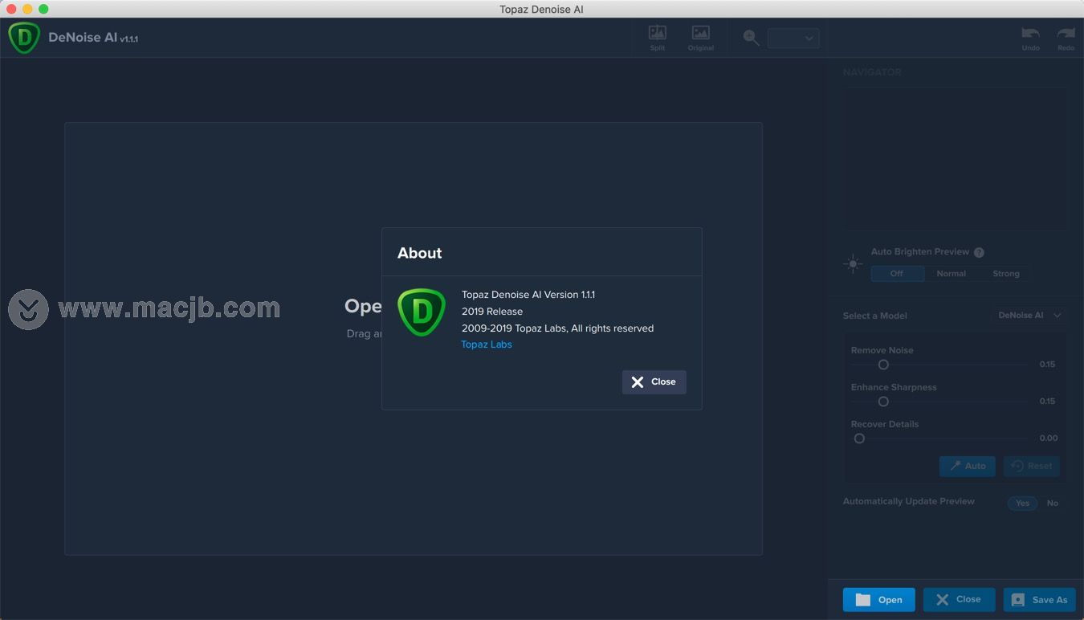Set Auto Brighten Preview to Off
This screenshot has width=1084, height=620.
click(897, 274)
